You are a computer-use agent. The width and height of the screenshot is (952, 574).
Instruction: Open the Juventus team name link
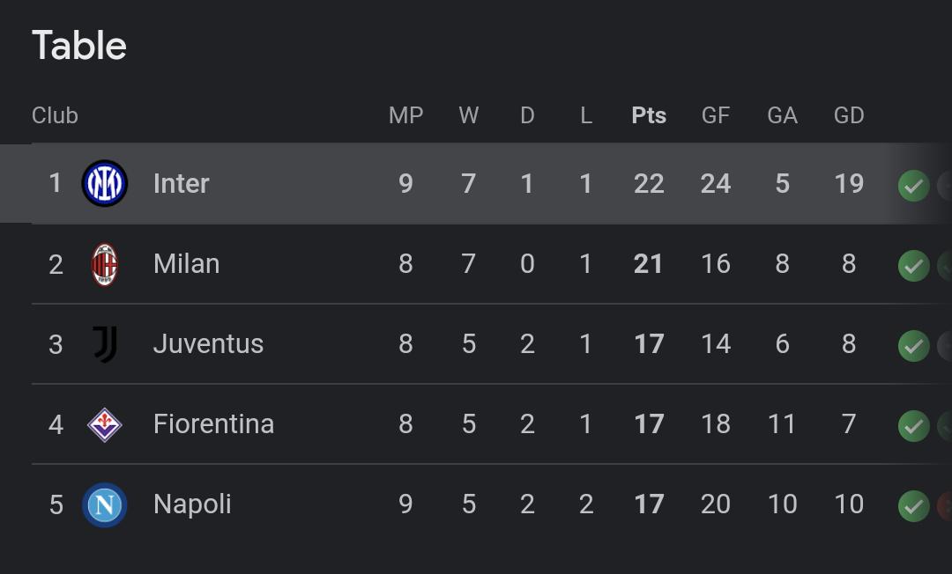pyautogui.click(x=208, y=343)
